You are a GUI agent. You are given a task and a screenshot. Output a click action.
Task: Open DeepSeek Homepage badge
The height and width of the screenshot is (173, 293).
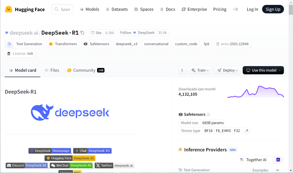click(50, 151)
